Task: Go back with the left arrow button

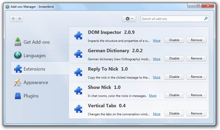Action: pos(13,19)
